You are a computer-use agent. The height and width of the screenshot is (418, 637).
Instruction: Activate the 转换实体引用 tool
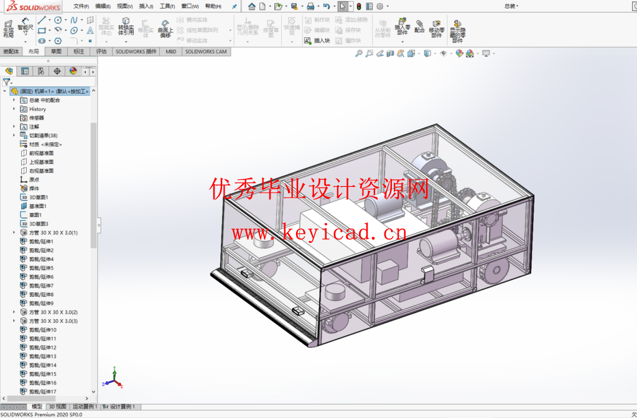click(x=124, y=28)
